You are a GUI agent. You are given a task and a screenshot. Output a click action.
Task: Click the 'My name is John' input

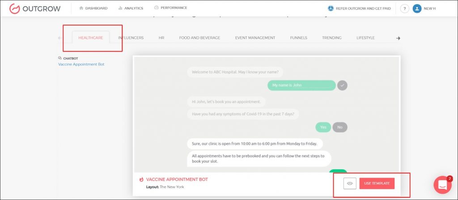click(301, 85)
